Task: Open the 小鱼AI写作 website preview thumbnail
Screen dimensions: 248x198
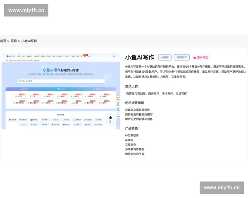Action: click(x=61, y=92)
